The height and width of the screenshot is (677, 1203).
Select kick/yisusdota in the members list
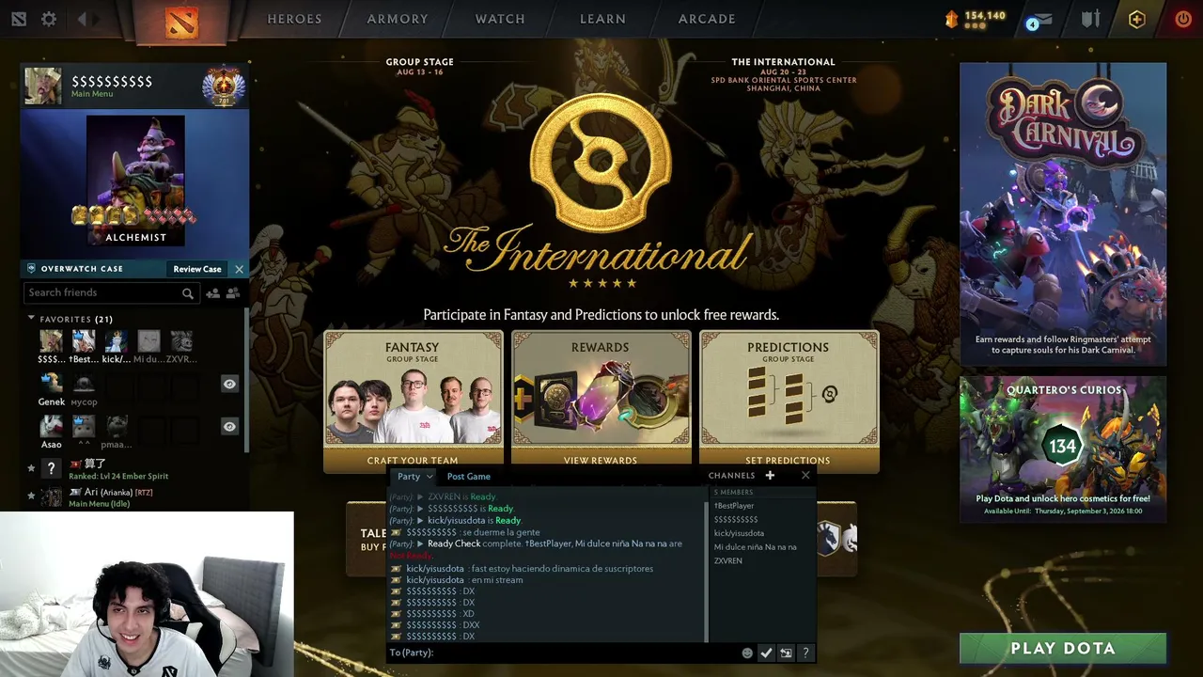point(739,534)
